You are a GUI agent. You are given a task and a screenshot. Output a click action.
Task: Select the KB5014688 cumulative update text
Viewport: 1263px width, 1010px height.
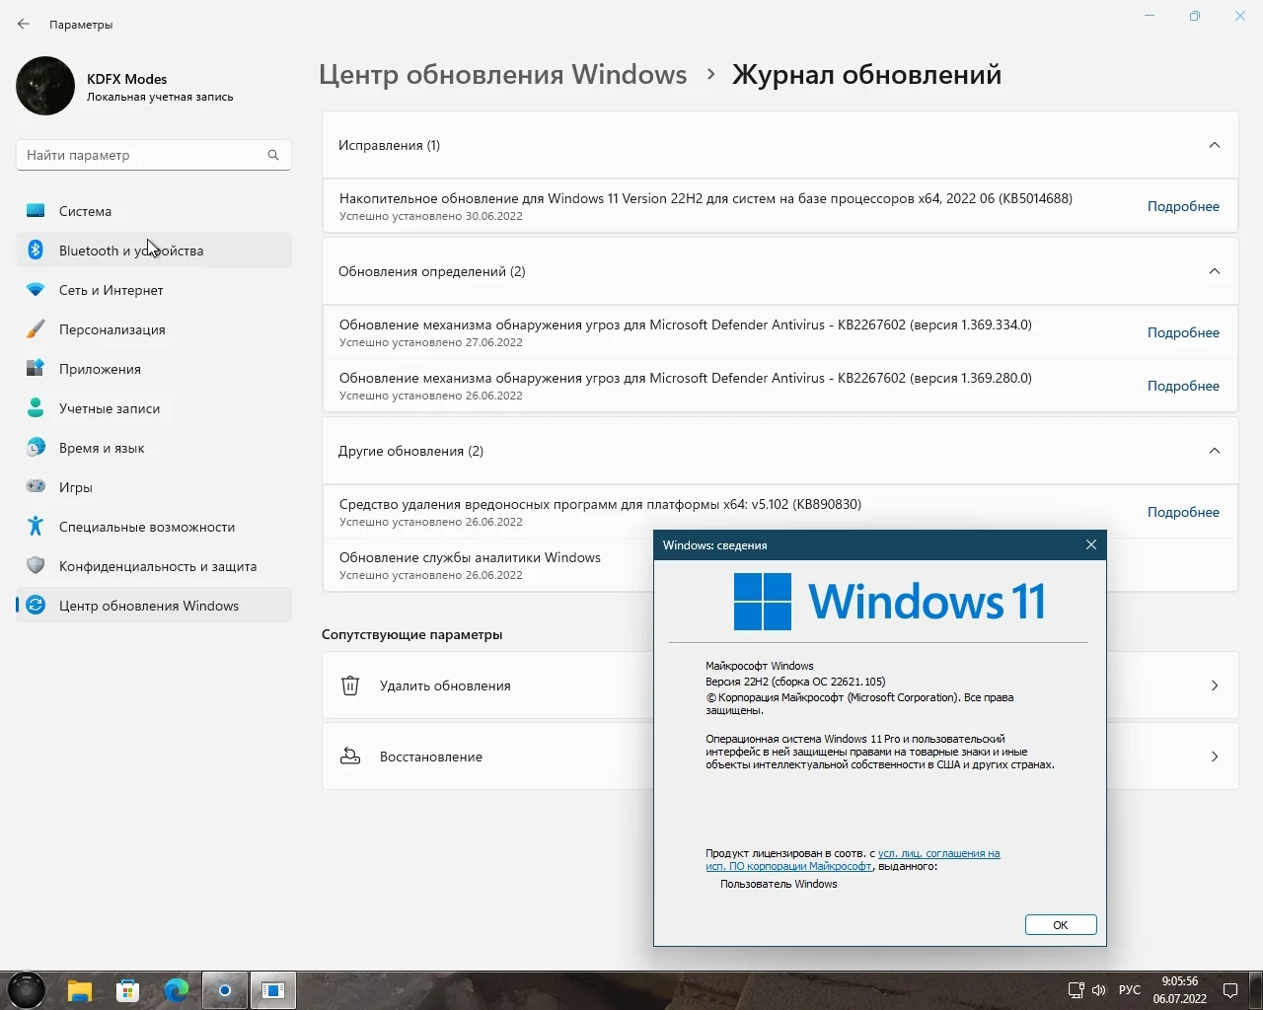tap(706, 198)
